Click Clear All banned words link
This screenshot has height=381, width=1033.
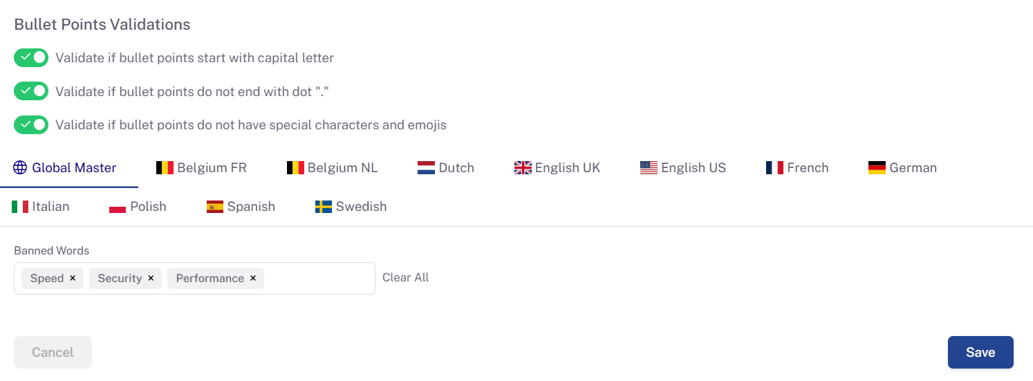coord(406,277)
